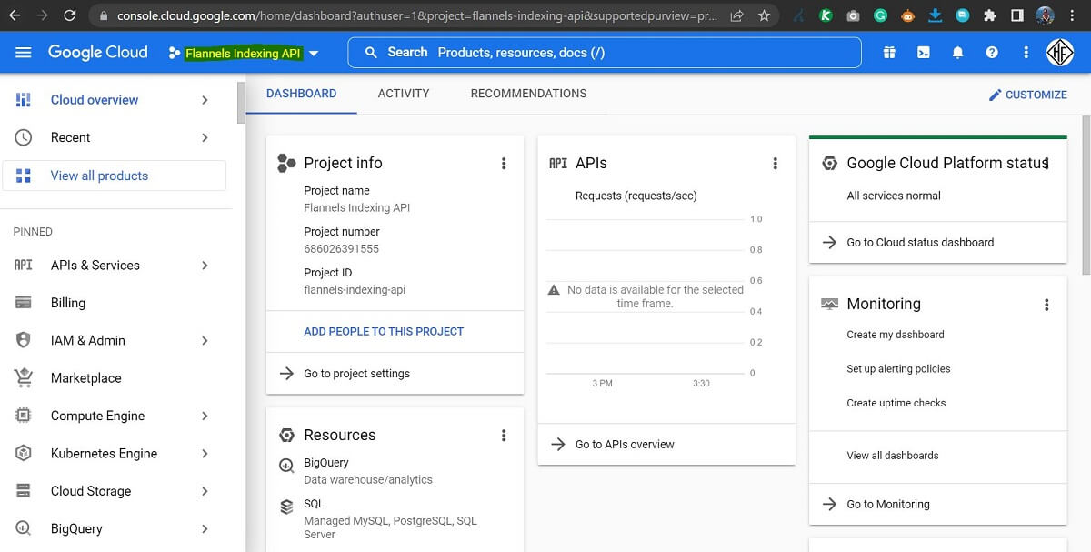Screen dimensions: 1091x552
Task: Click the sidebar vertical scrollbar
Action: point(241,103)
